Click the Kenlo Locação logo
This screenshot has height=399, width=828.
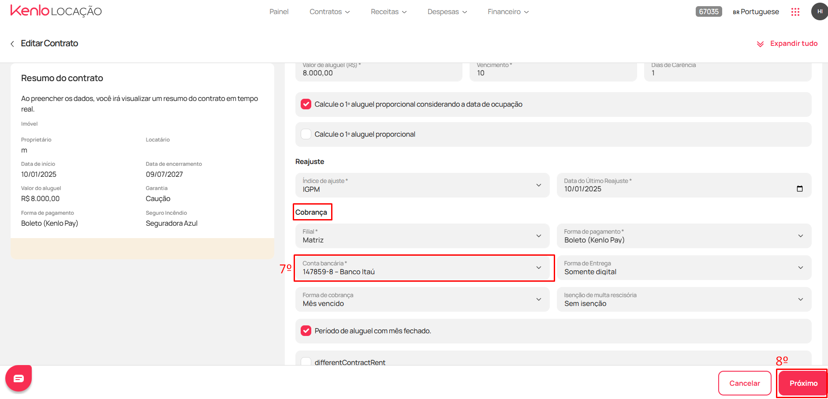[56, 11]
